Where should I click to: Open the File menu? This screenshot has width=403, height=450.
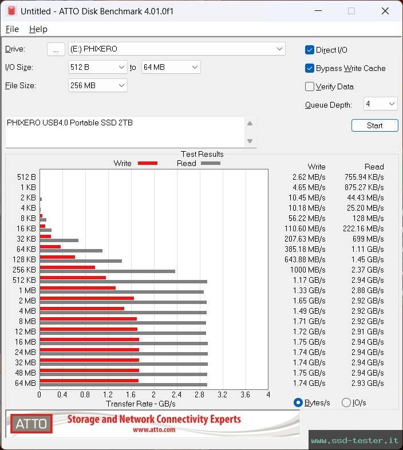[x=12, y=29]
